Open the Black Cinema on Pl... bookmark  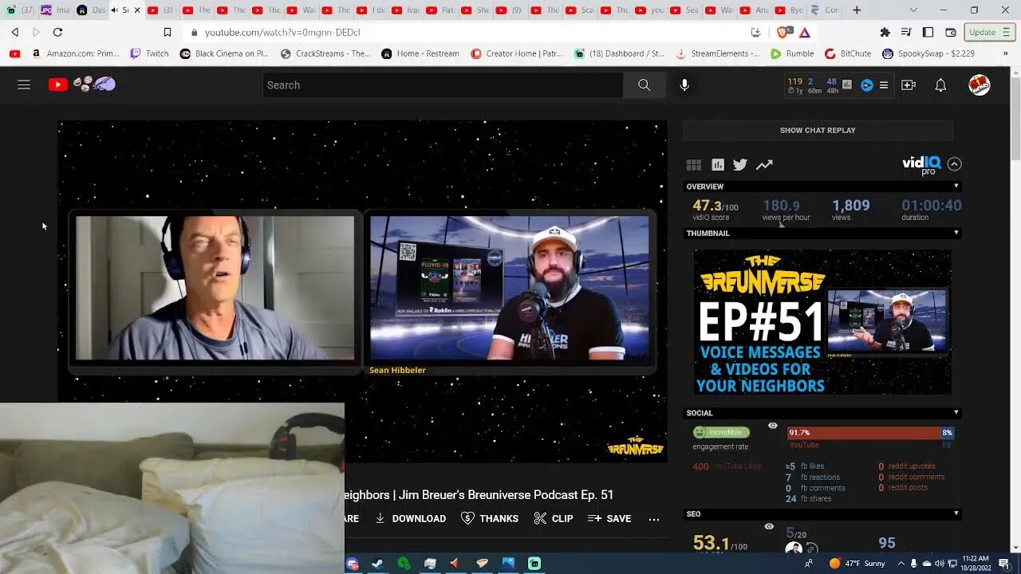pyautogui.click(x=225, y=53)
